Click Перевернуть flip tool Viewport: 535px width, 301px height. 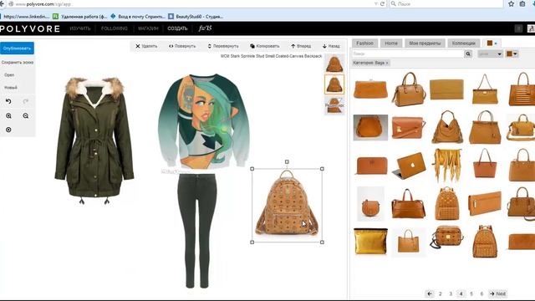coord(223,46)
